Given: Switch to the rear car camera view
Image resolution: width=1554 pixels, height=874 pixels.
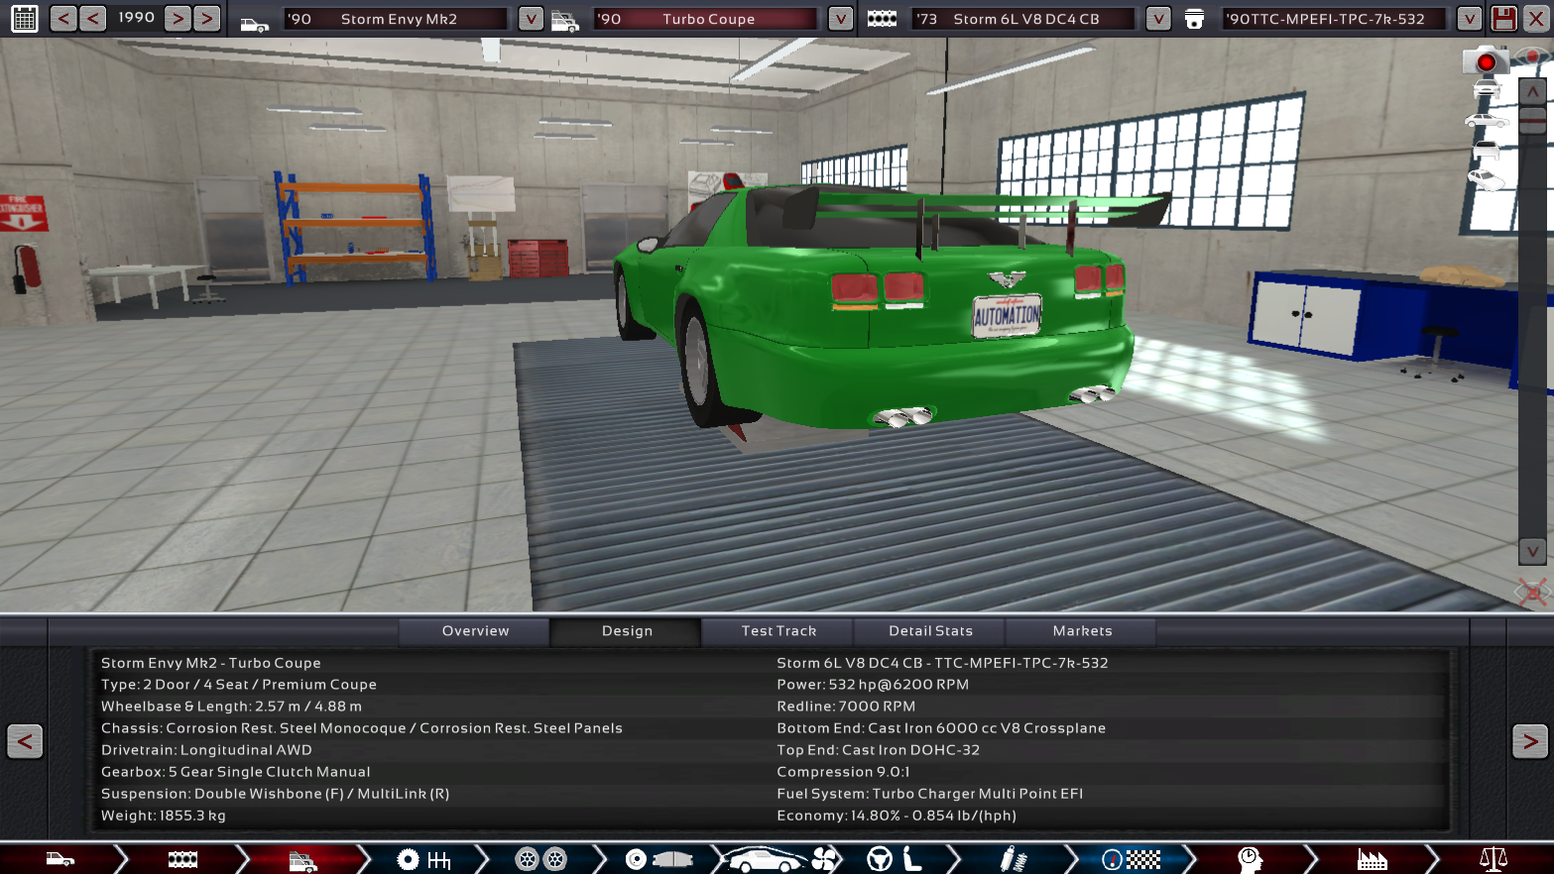Looking at the screenshot, I should pos(1486,151).
